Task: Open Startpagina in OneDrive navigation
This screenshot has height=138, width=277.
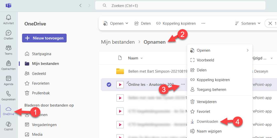Action: coord(38,54)
